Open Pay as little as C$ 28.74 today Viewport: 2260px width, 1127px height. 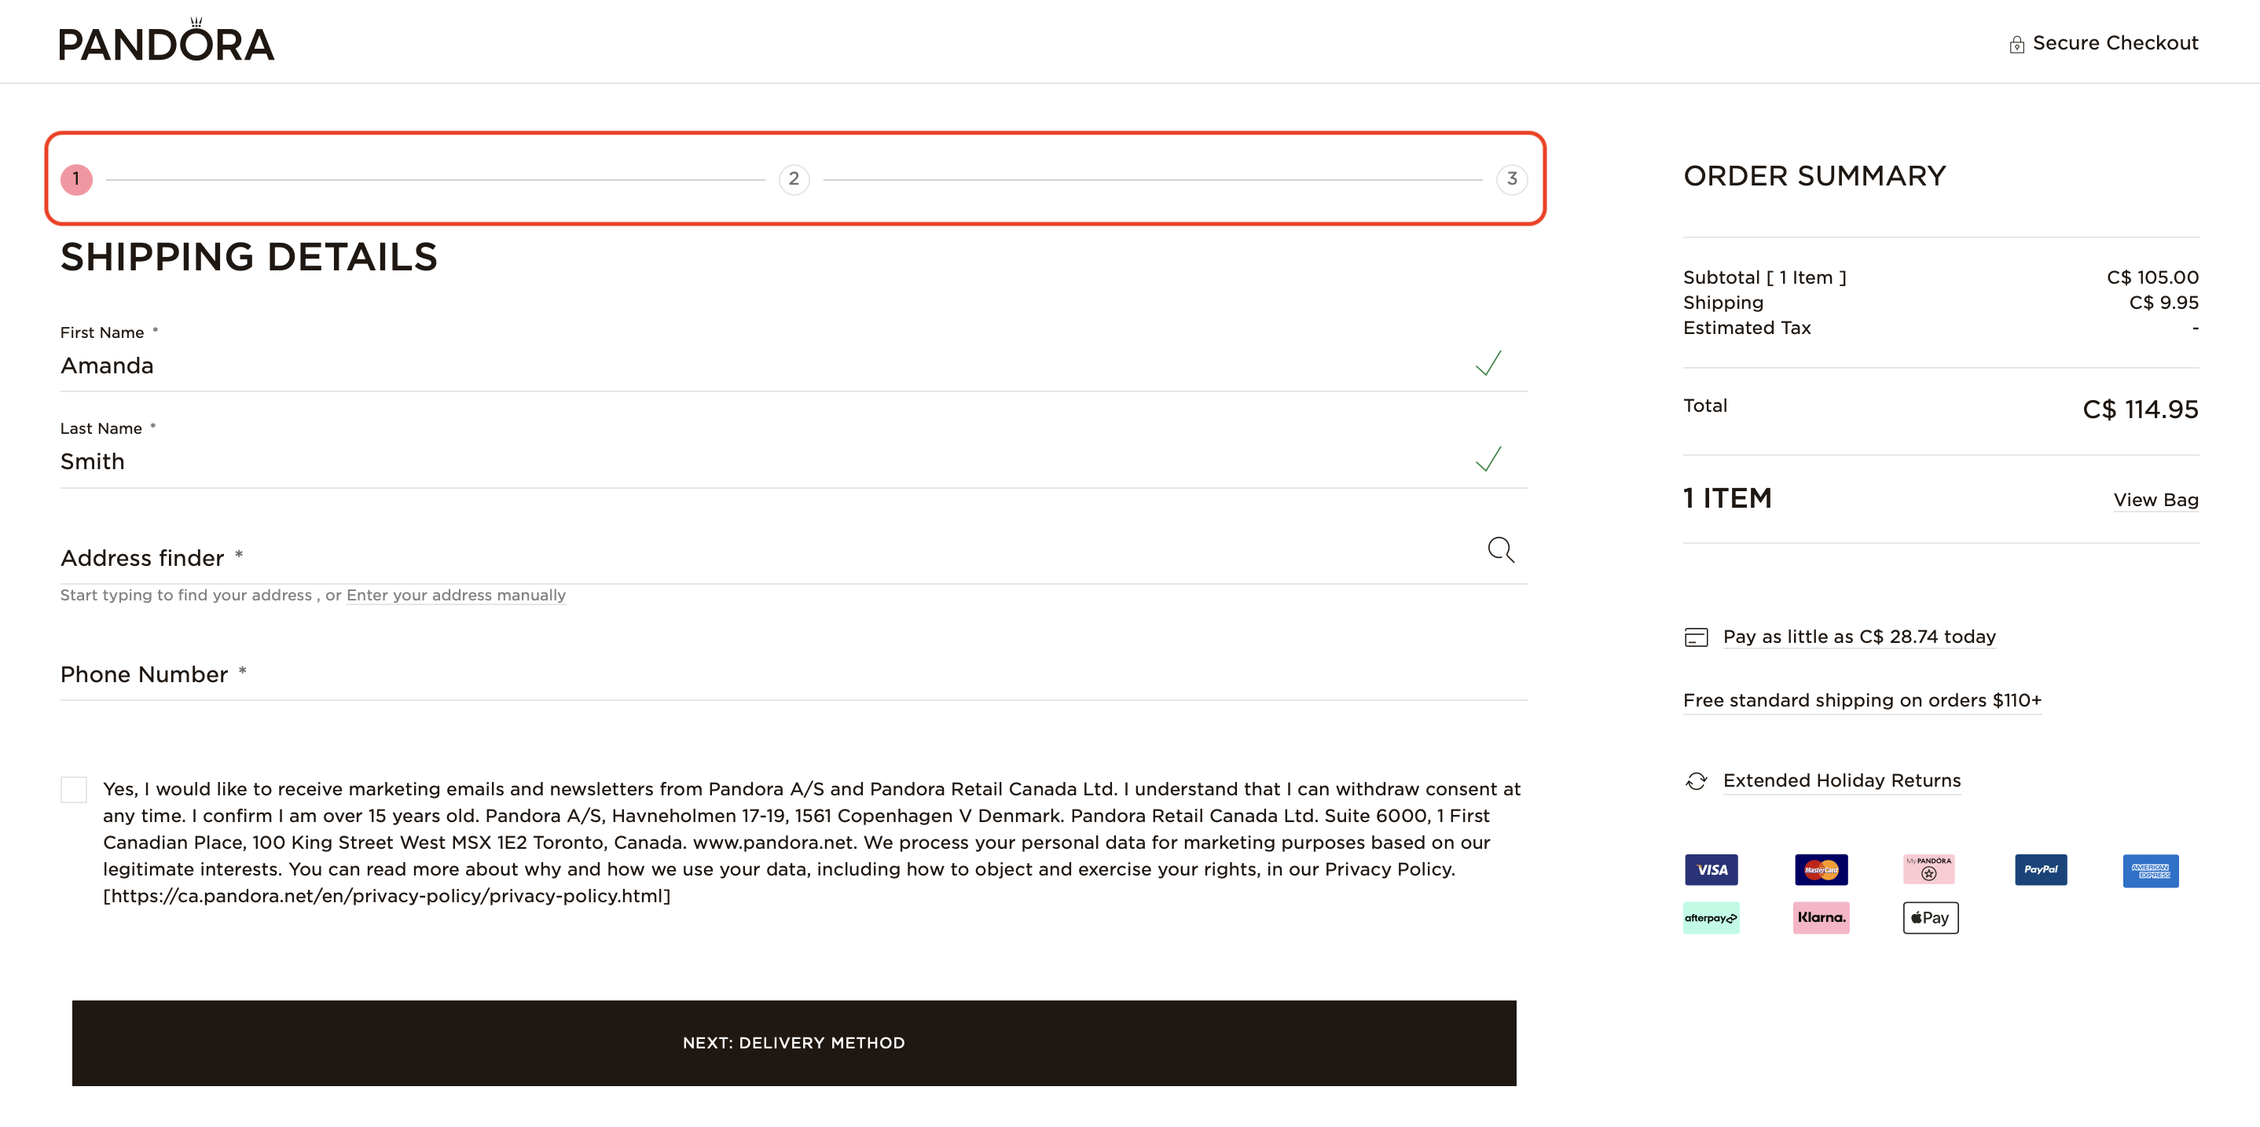tap(1859, 637)
